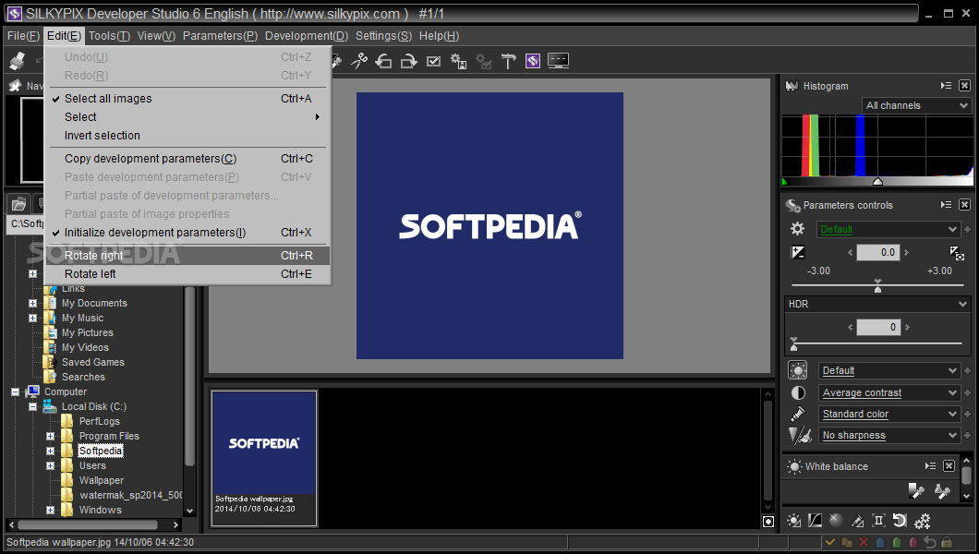Select the trimming scissors tool in toolbar

(359, 61)
